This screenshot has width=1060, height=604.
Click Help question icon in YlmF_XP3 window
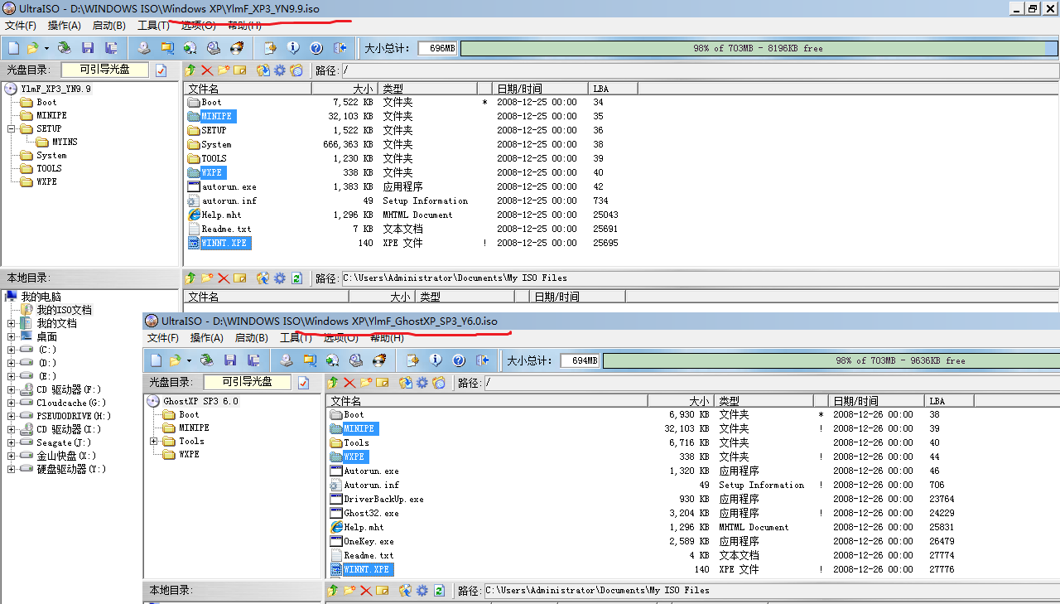coord(316,48)
